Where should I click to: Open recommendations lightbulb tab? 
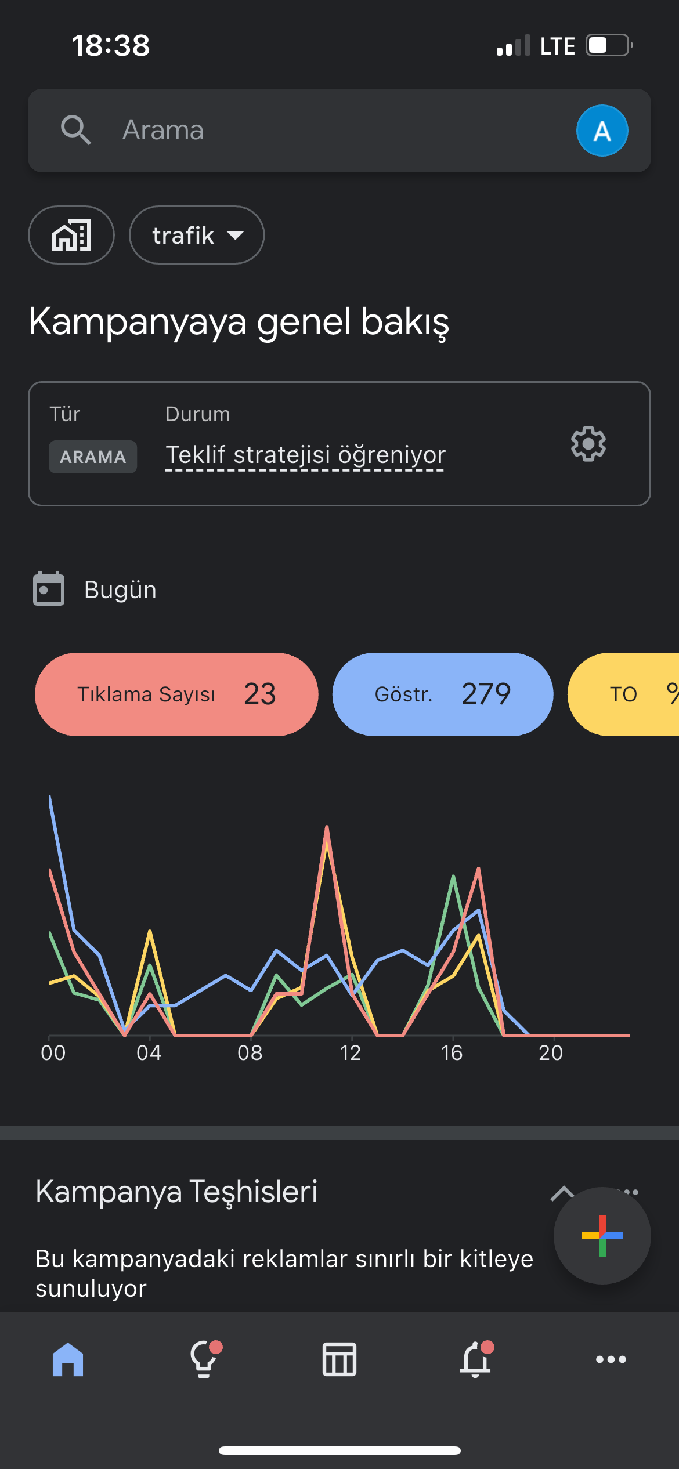point(204,1359)
